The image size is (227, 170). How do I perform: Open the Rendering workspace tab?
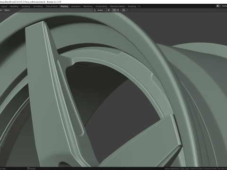click(x=88, y=7)
